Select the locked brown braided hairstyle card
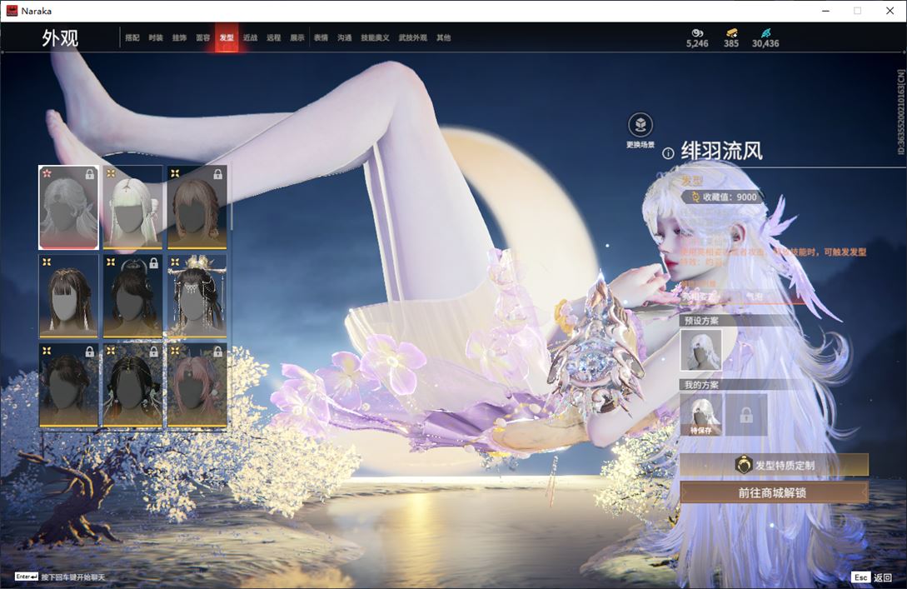Image resolution: width=907 pixels, height=589 pixels. pyautogui.click(x=197, y=207)
